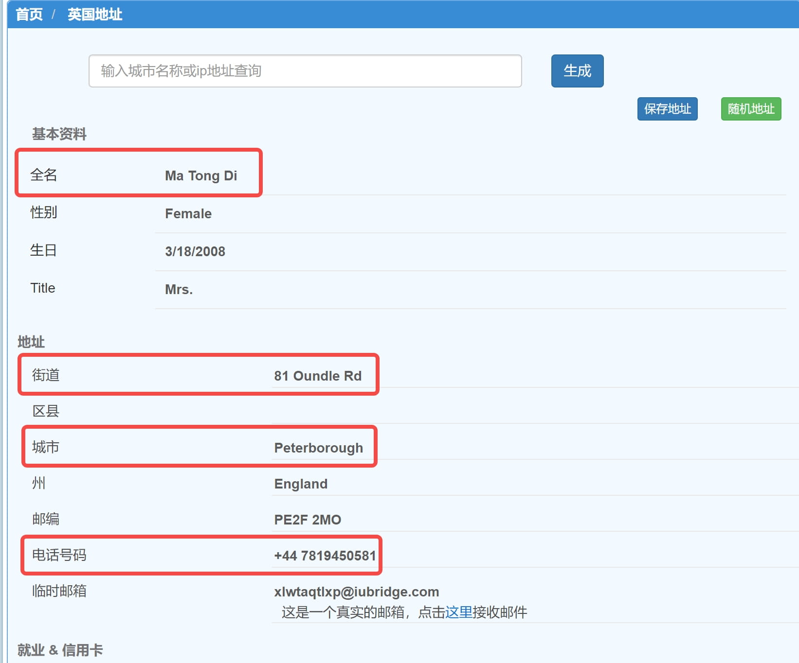The width and height of the screenshot is (799, 663).
Task: Click the 就业 & 信用卡 section heading
Action: point(60,650)
